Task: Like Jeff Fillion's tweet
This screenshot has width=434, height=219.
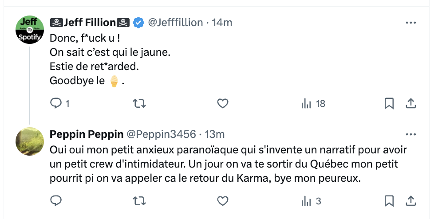Action: coord(222,104)
